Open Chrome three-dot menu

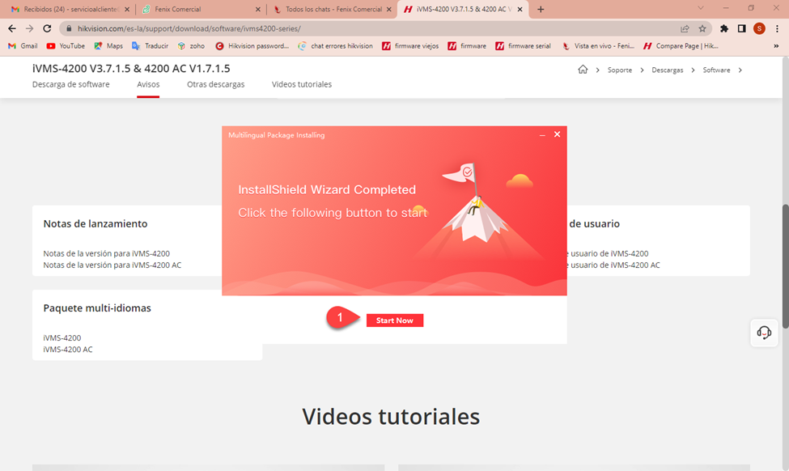(777, 28)
